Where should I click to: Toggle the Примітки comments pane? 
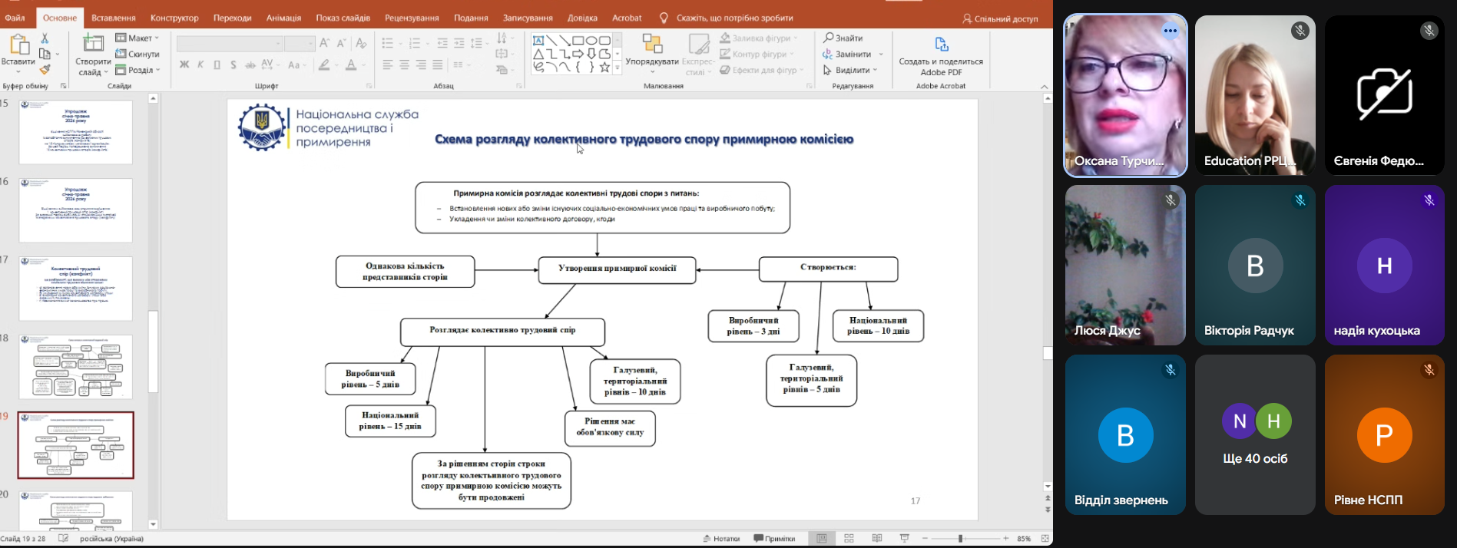click(774, 539)
